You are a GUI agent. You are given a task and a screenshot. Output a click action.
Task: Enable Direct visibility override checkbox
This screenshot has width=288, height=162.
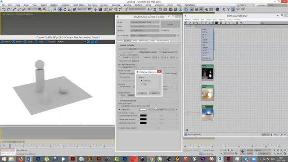(119, 116)
